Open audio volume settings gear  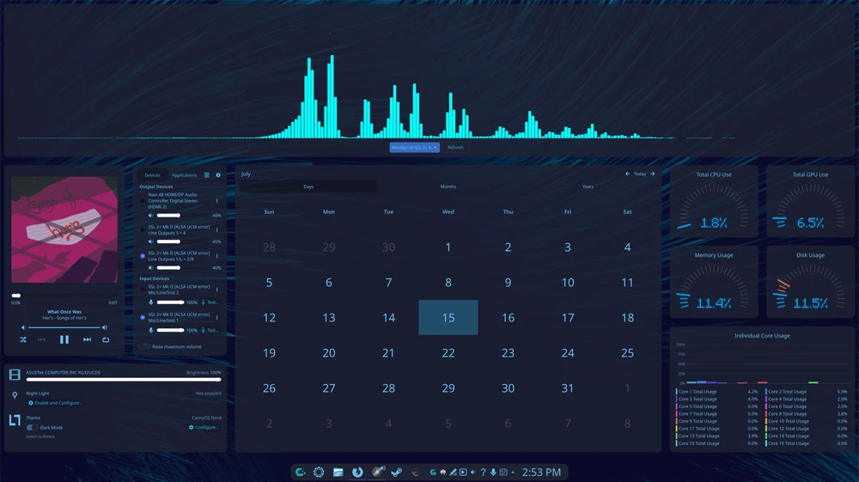point(218,175)
